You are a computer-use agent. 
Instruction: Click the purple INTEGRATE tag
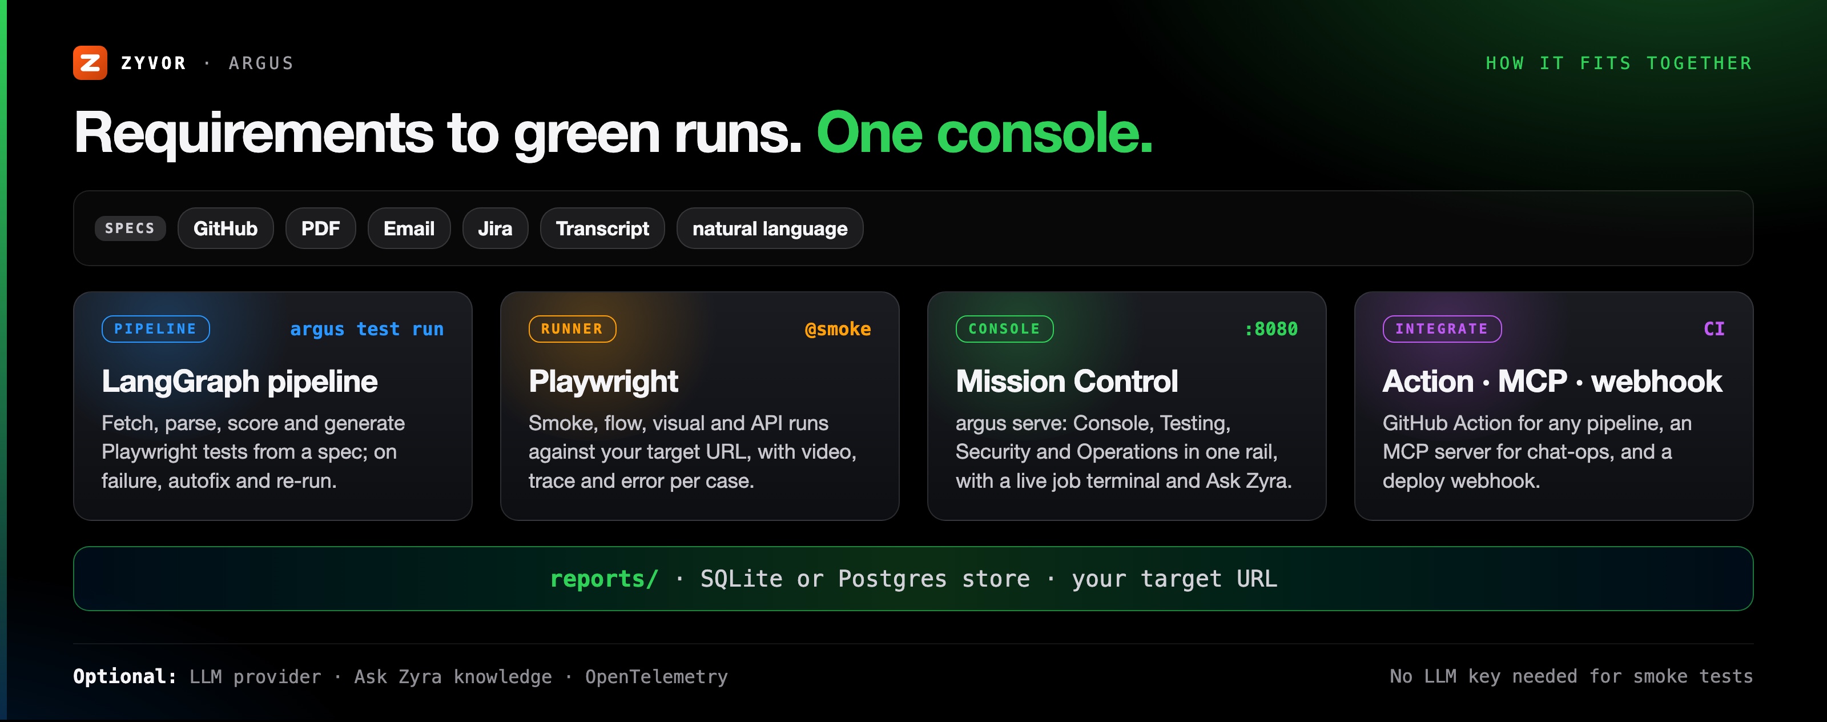(1442, 329)
